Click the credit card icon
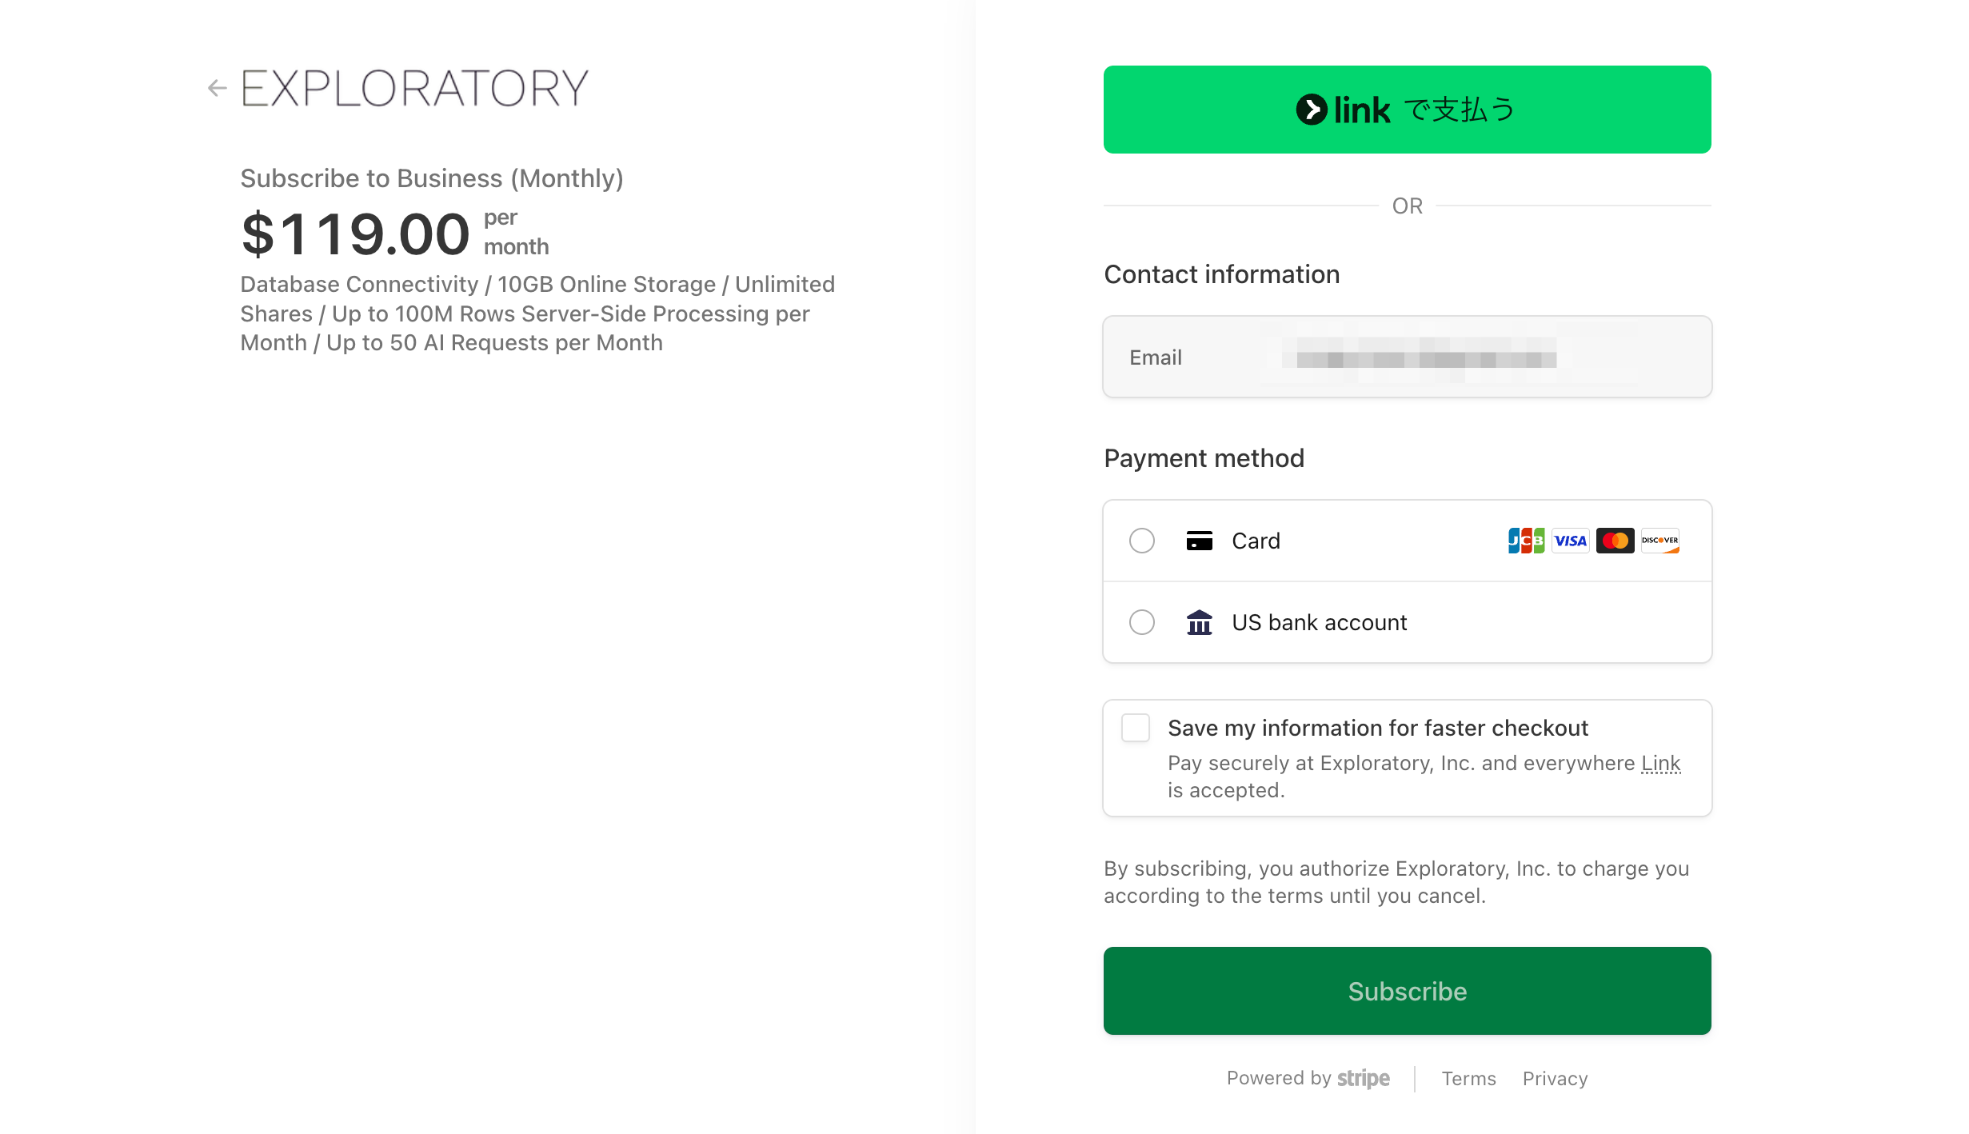The width and height of the screenshot is (1969, 1134). coord(1199,541)
